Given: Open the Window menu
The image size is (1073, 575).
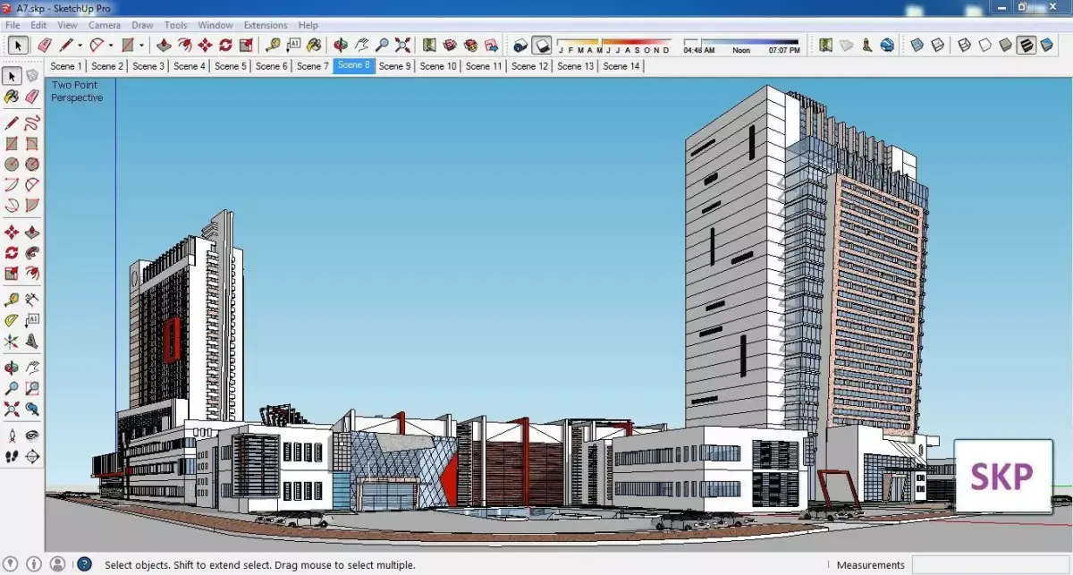Looking at the screenshot, I should [215, 25].
